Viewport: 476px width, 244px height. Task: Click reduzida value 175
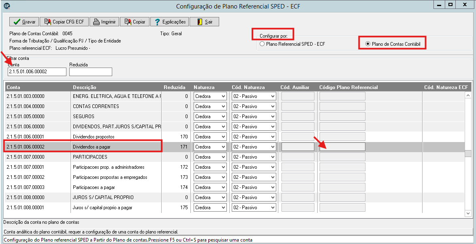(x=184, y=208)
